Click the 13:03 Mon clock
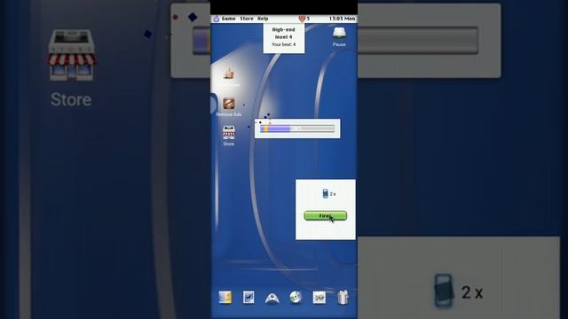This screenshot has width=568, height=319. 342,19
